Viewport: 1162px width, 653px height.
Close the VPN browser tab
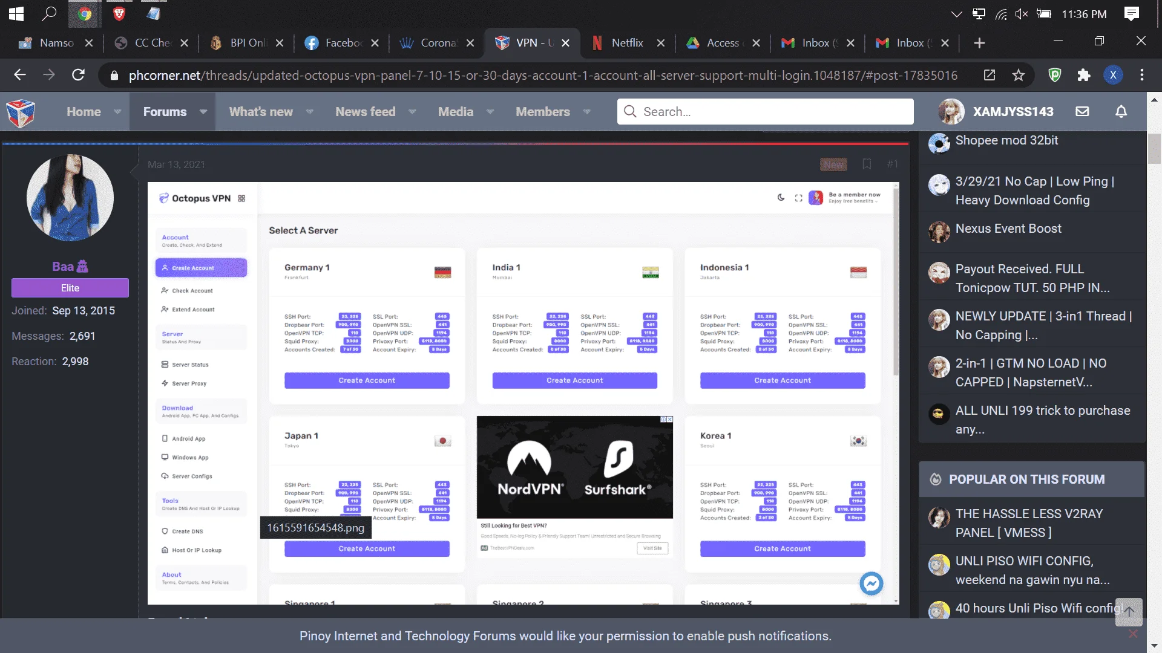pos(565,43)
